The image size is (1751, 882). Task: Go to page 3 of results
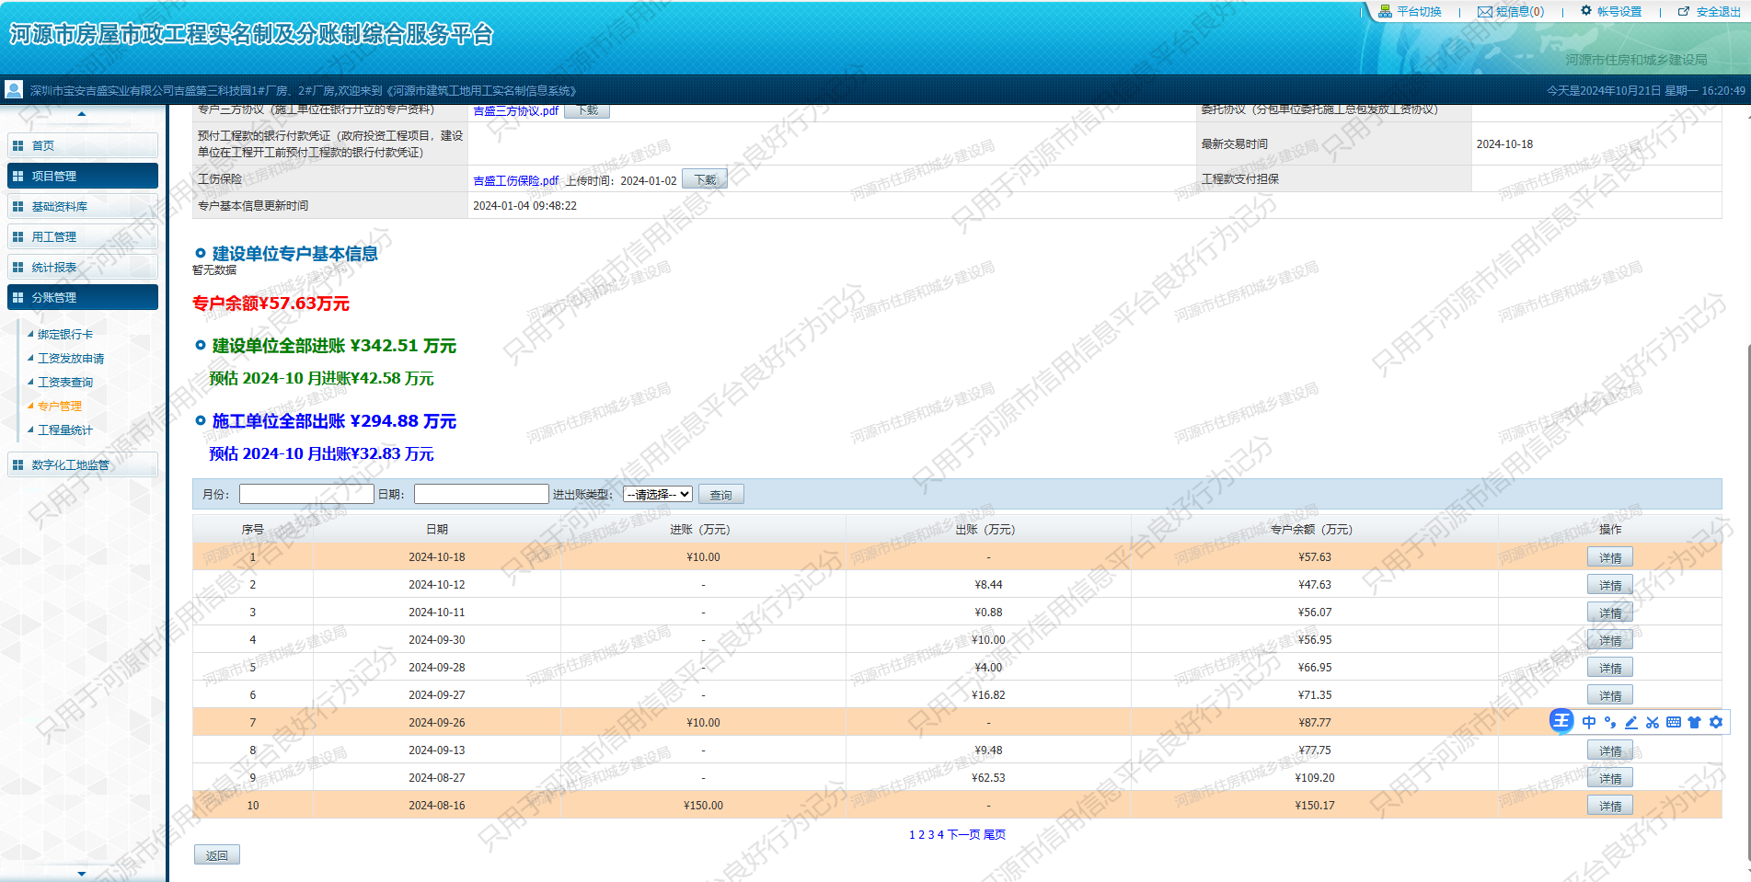[930, 834]
